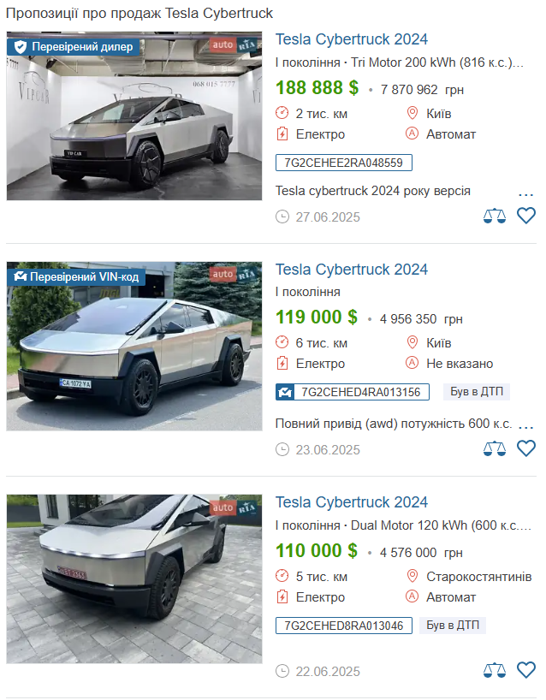Open the 119 000 $ Tesla Cybertruck title link
Image resolution: width=546 pixels, height=700 pixels.
pos(352,270)
